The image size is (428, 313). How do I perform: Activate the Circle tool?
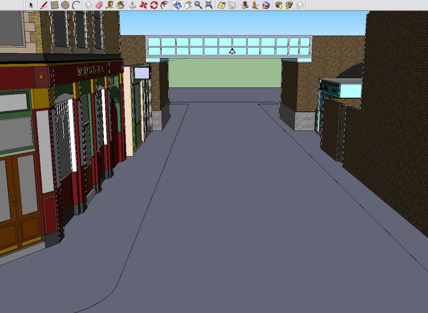(65, 5)
